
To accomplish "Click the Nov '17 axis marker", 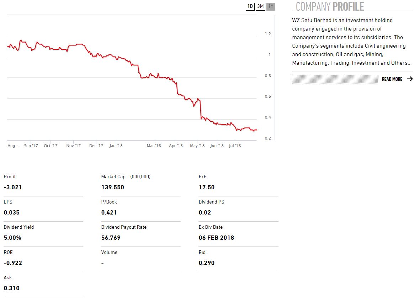I will (73, 146).
